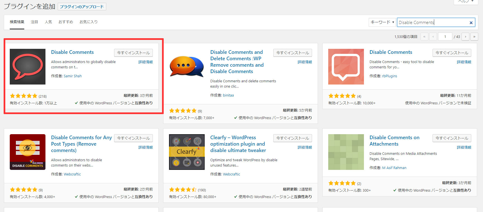Screen dimensions: 483x212
Task: Open the キーワード search type dropdown
Action: pyautogui.click(x=382, y=22)
